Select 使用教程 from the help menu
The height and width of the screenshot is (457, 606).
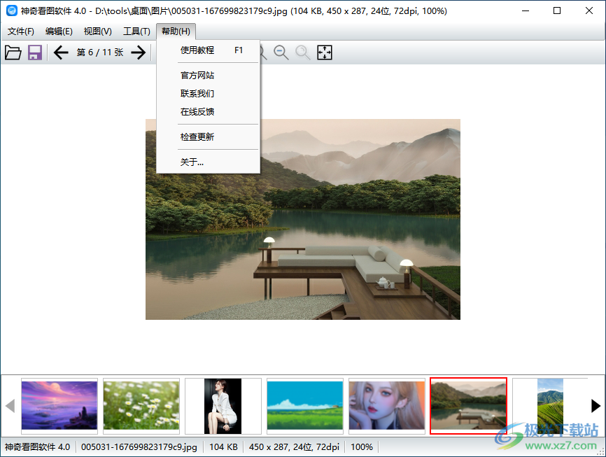click(197, 50)
